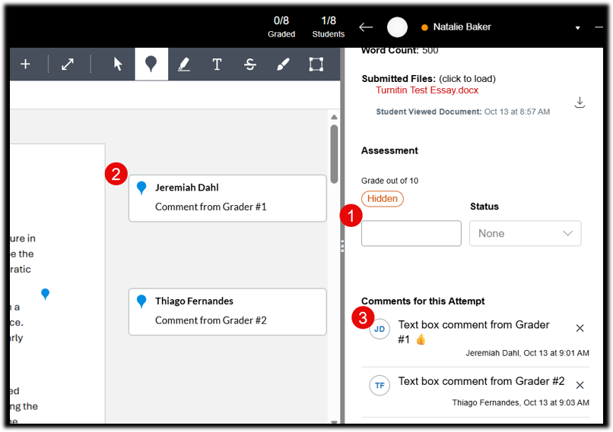Click the TF commenter avatar

[380, 386]
